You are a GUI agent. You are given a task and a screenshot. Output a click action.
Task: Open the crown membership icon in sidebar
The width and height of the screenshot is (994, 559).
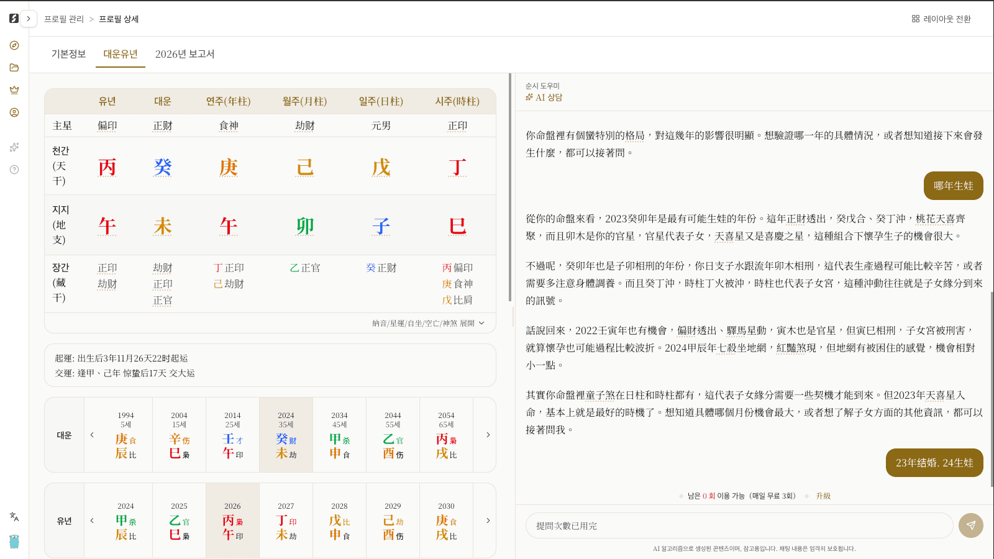(x=14, y=90)
